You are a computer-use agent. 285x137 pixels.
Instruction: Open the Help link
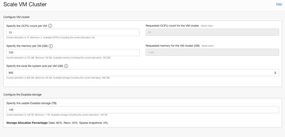[x=279, y=4]
